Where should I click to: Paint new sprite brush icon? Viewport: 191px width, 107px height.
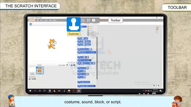pyautogui.click(x=69, y=65)
